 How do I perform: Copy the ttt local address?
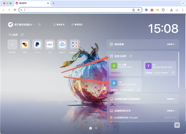[173, 73]
